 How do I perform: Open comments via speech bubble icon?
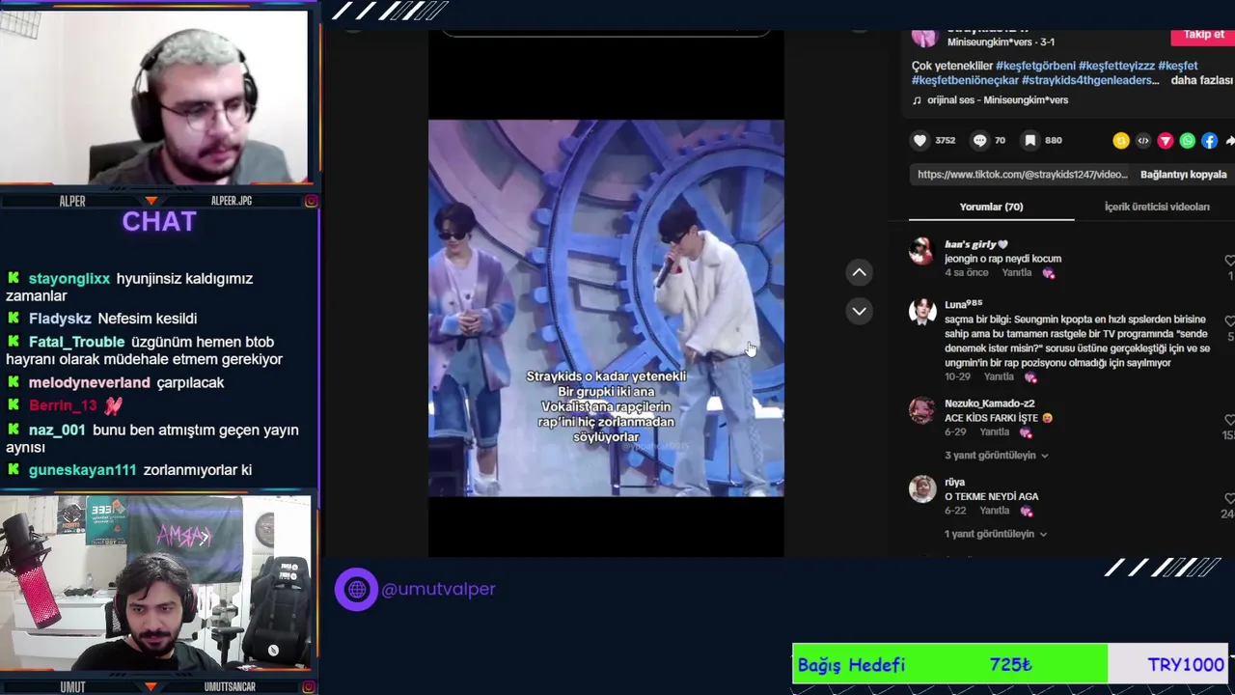coord(979,141)
